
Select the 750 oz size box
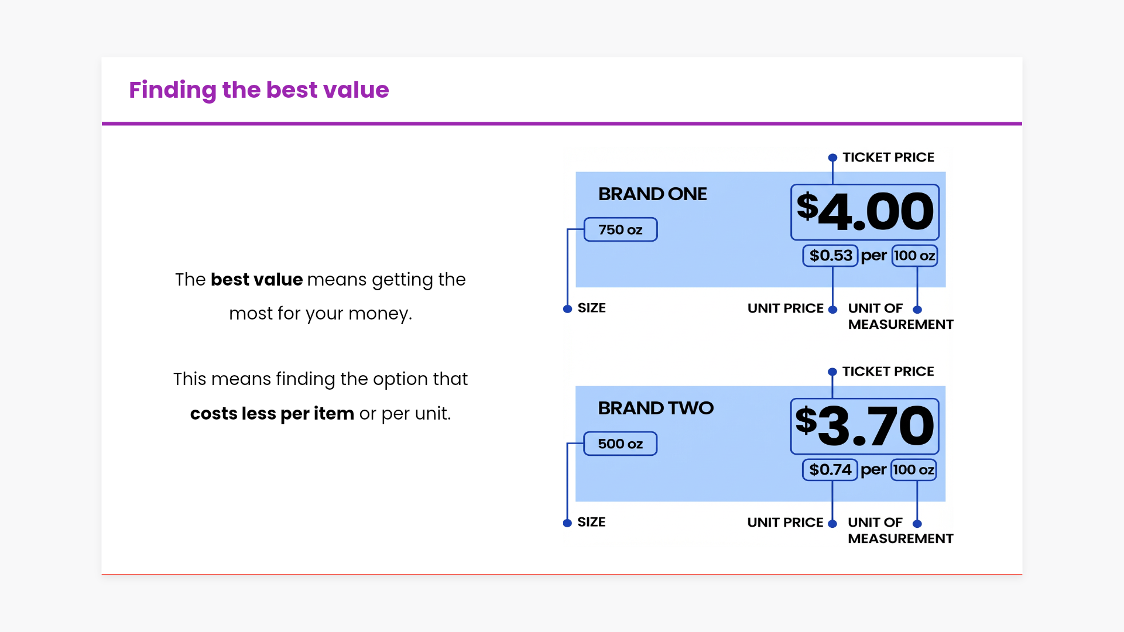(x=620, y=230)
